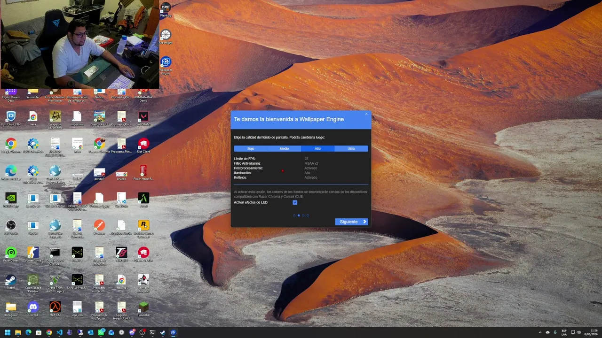Viewport: 602px width, 338px height.
Task: Open Google Chrome desktop shortcut
Action: tap(11, 146)
